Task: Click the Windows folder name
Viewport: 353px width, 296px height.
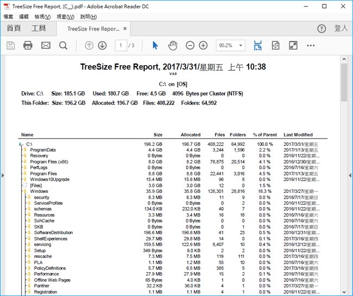Action: click(x=39, y=191)
